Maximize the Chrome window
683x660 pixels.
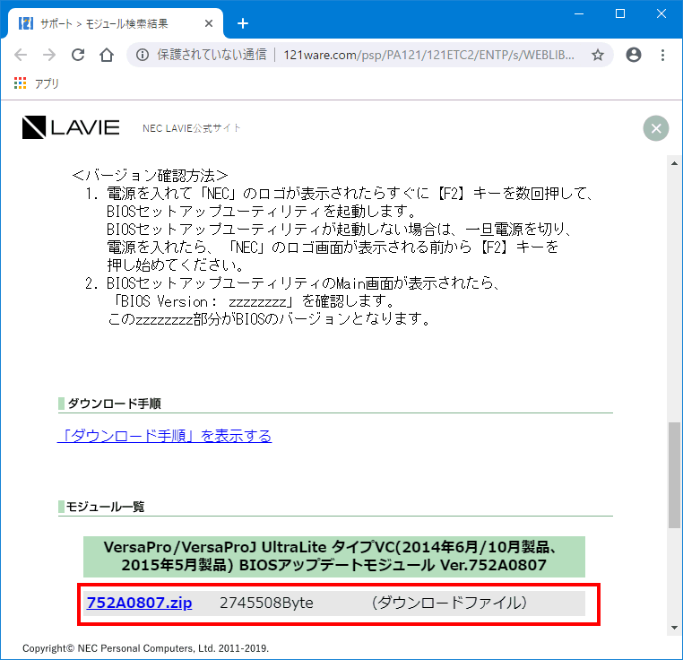[620, 14]
